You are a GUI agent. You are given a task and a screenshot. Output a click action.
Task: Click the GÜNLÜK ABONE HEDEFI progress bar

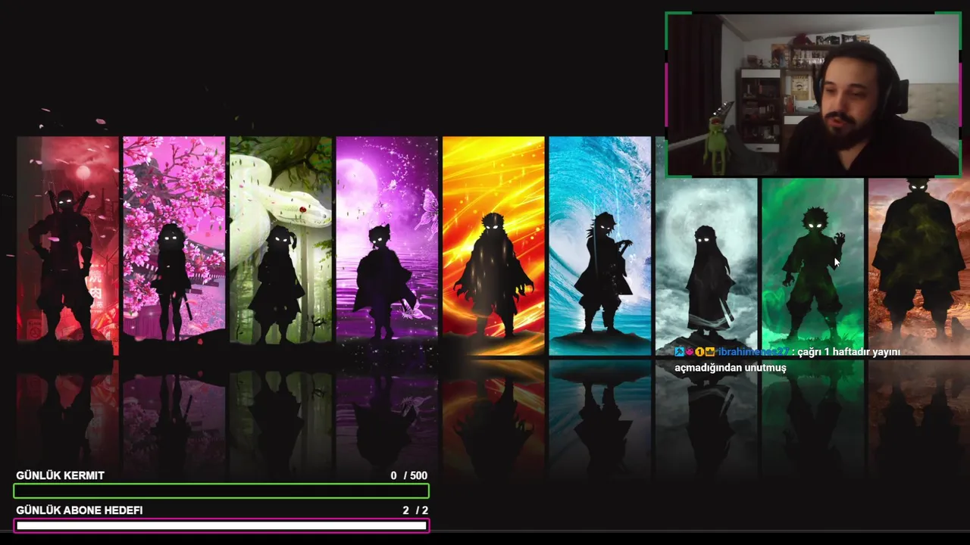coord(221,525)
